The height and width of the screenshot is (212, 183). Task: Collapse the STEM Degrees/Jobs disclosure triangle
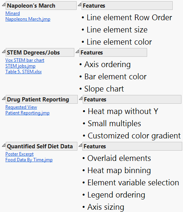(4, 51)
